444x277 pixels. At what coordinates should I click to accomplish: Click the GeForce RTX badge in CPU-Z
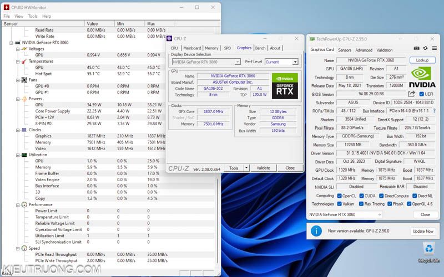point(285,86)
